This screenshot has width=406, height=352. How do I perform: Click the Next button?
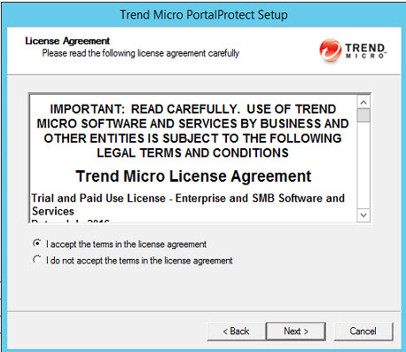coord(296,331)
